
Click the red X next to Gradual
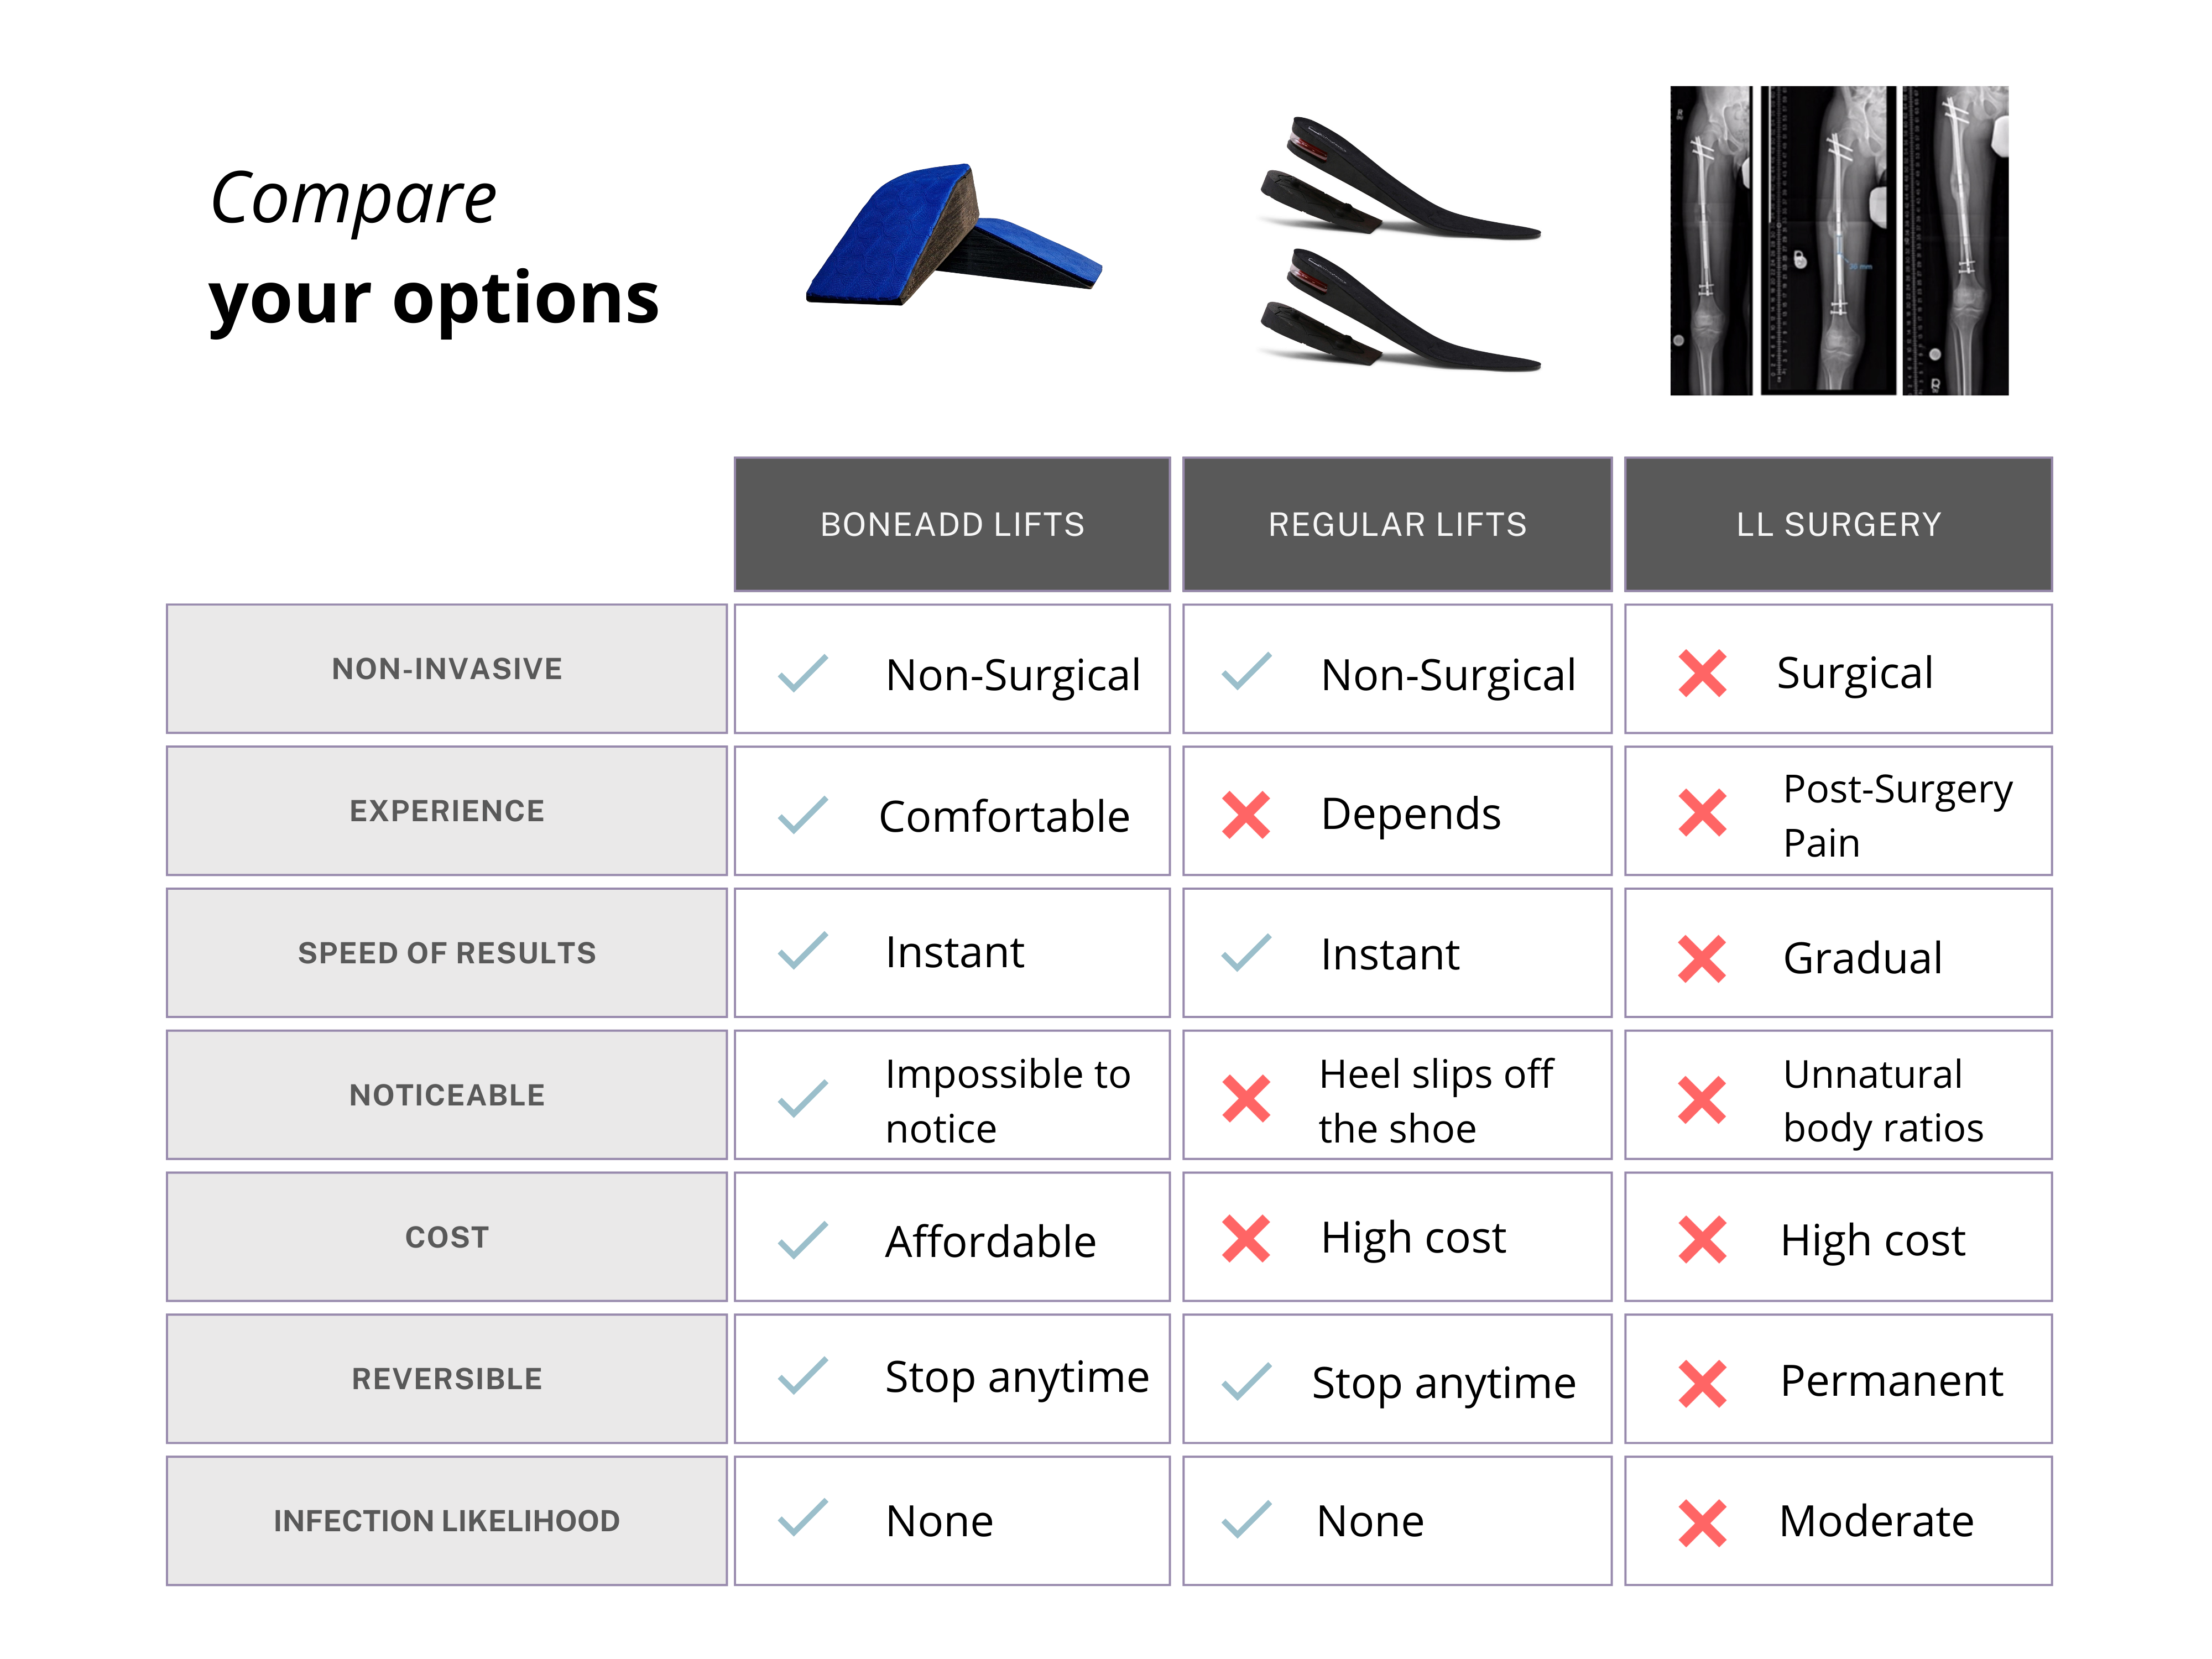point(1702,959)
